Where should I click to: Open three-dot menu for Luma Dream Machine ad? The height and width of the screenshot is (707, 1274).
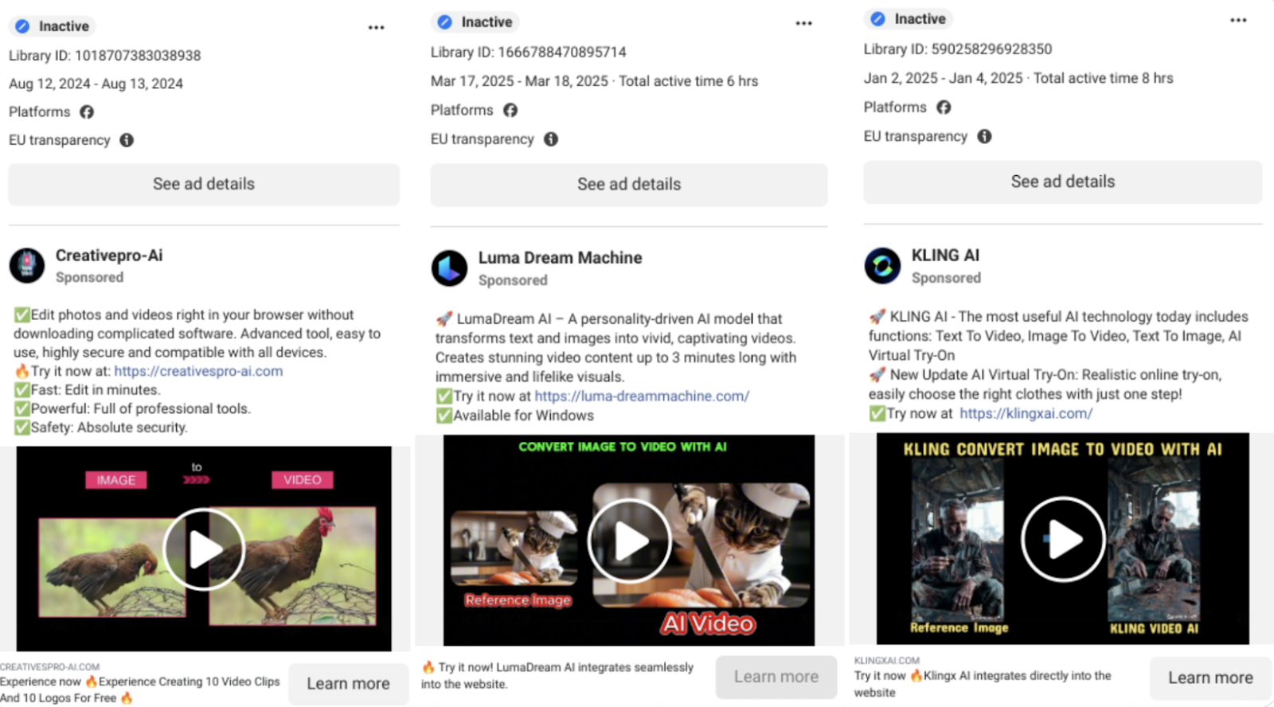[x=803, y=24]
